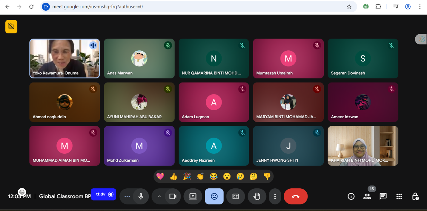Click the present screen share button
This screenshot has height=211, width=427.
193,196
